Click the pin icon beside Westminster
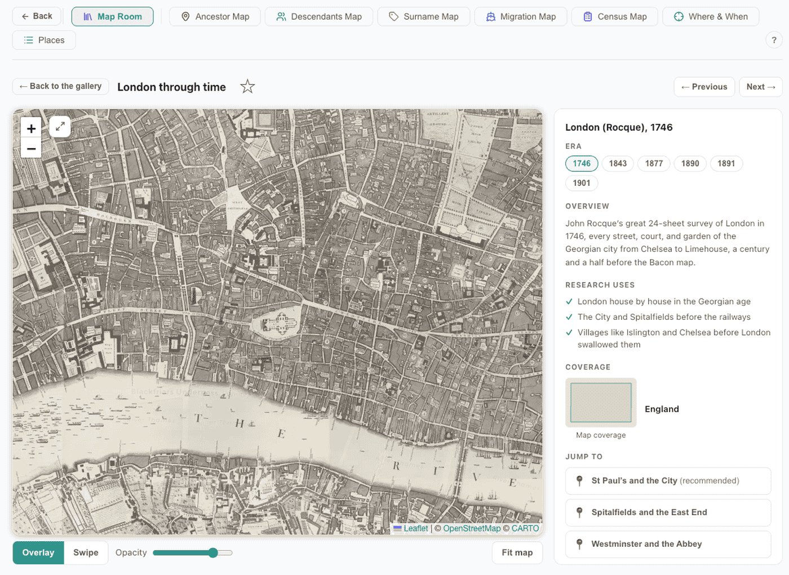The height and width of the screenshot is (575, 789). coord(579,544)
